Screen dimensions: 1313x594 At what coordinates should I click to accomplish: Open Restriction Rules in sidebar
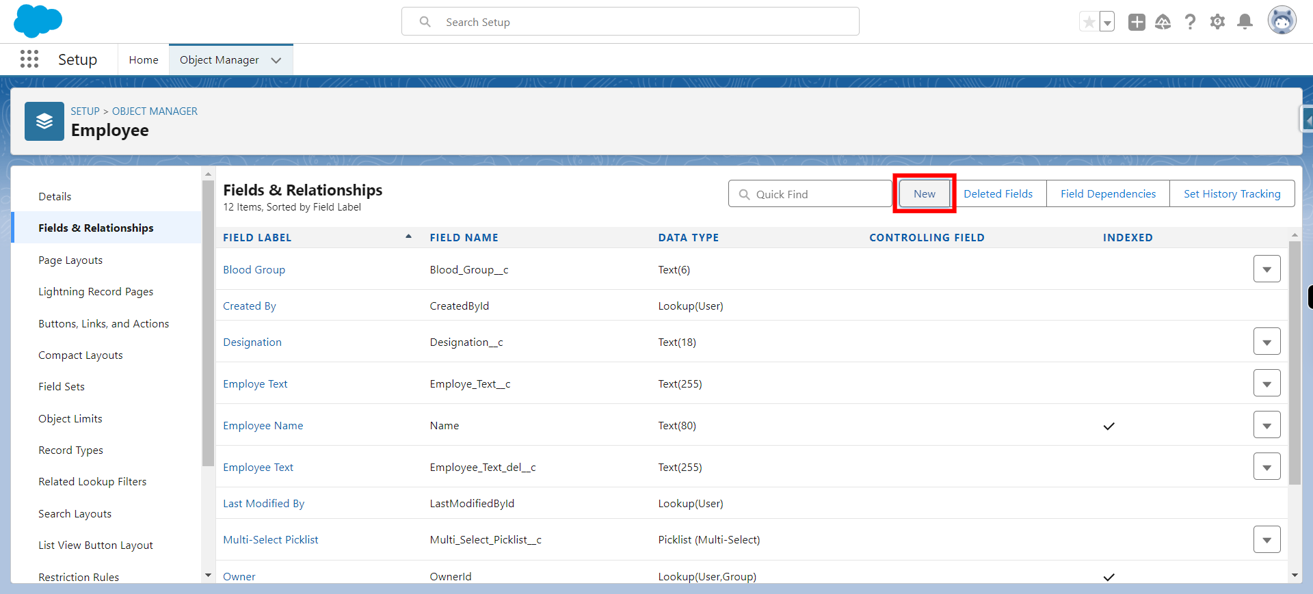point(79,577)
